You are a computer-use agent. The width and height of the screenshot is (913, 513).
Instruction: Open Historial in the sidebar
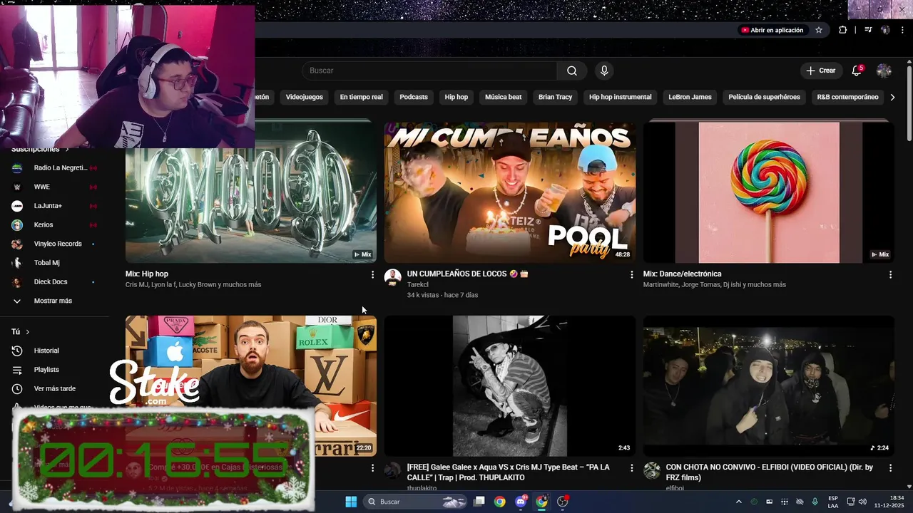click(x=46, y=351)
